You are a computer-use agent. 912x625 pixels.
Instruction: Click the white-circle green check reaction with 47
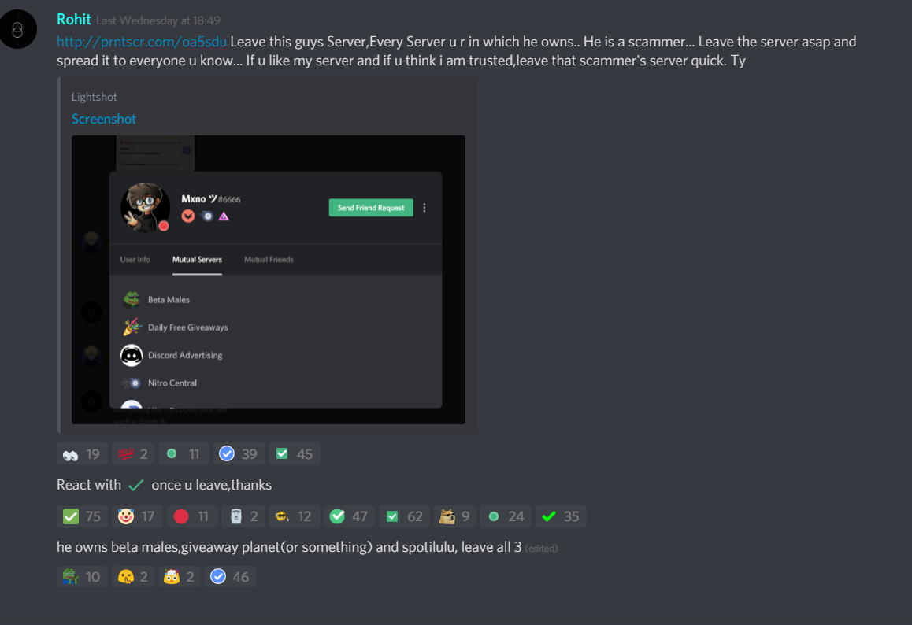pyautogui.click(x=349, y=516)
